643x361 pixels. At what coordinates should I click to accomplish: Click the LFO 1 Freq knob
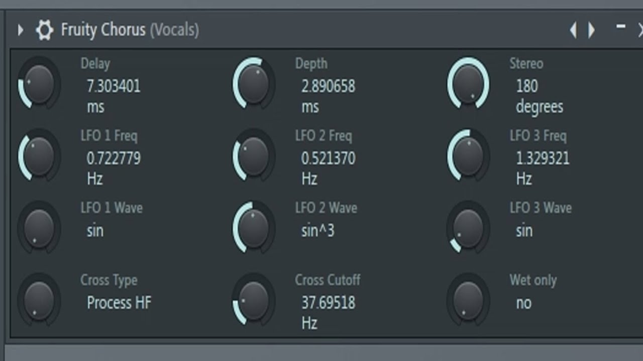tap(39, 156)
